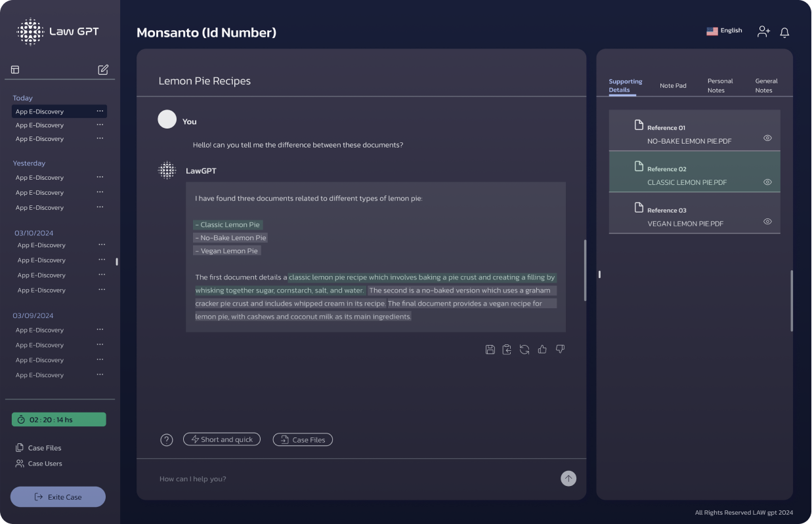Open the Personal Notes tab
This screenshot has height=524, width=812.
[x=719, y=86]
